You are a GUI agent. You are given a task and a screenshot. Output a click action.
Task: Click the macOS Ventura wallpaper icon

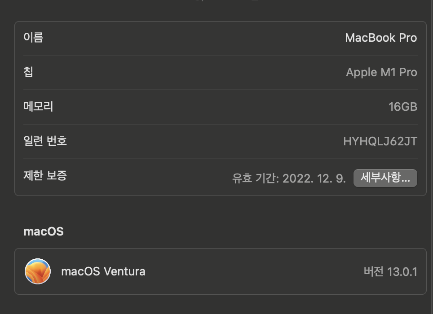coord(38,271)
